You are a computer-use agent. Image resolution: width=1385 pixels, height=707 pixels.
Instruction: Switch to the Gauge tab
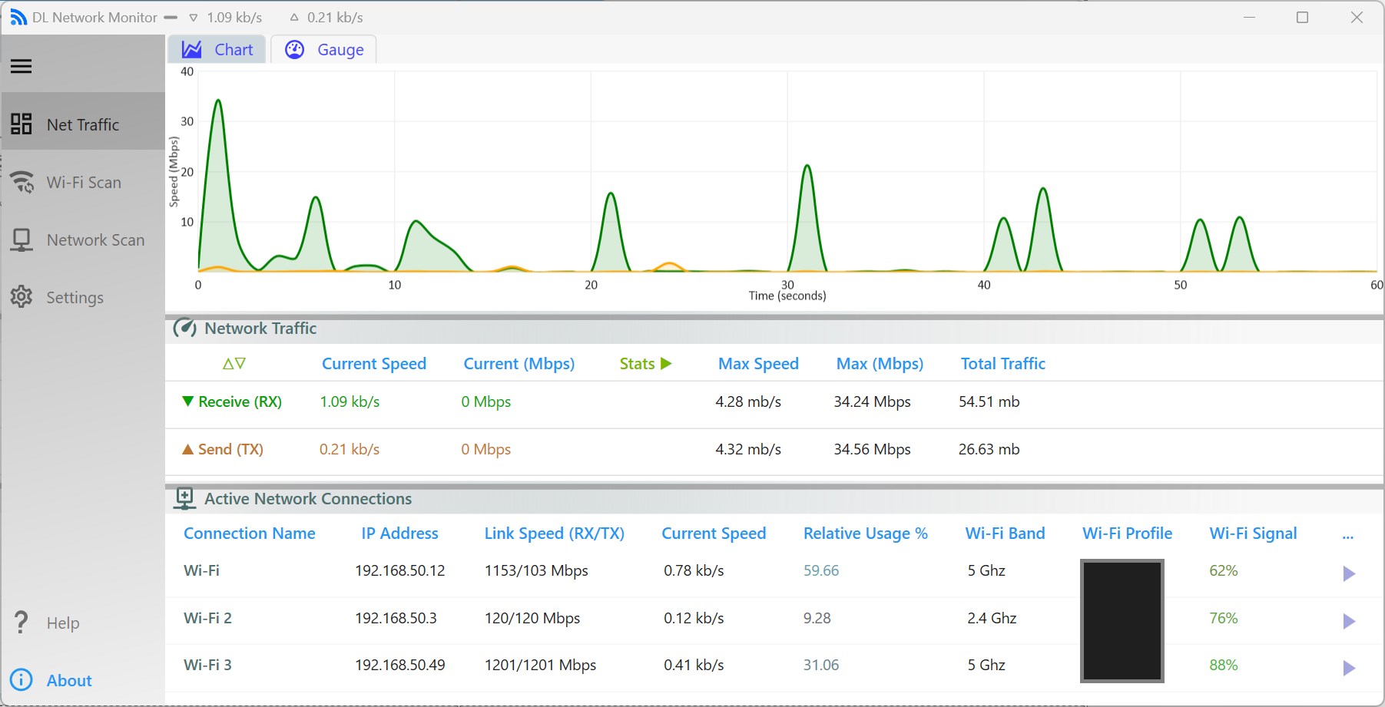tap(323, 49)
